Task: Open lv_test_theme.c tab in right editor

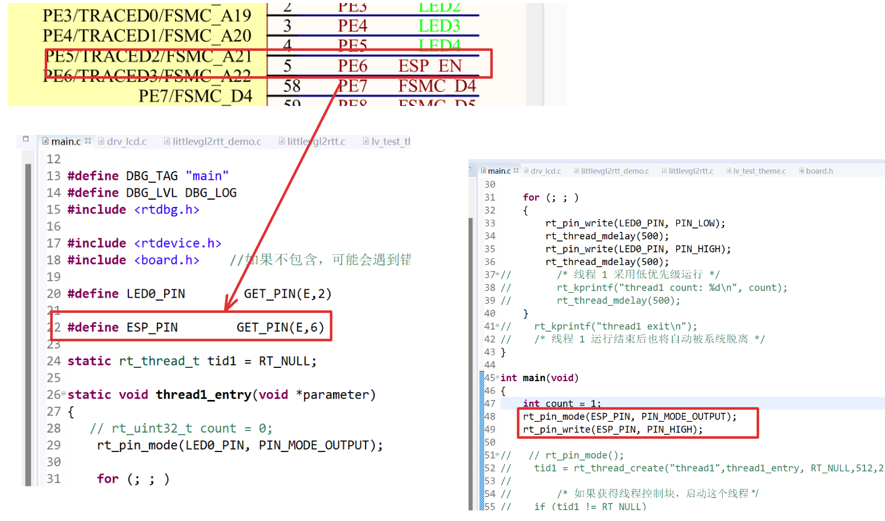Action: click(759, 171)
